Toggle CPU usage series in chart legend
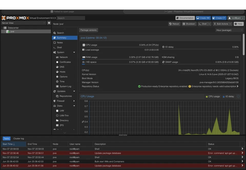246x170 pixels. (x=213, y=97)
